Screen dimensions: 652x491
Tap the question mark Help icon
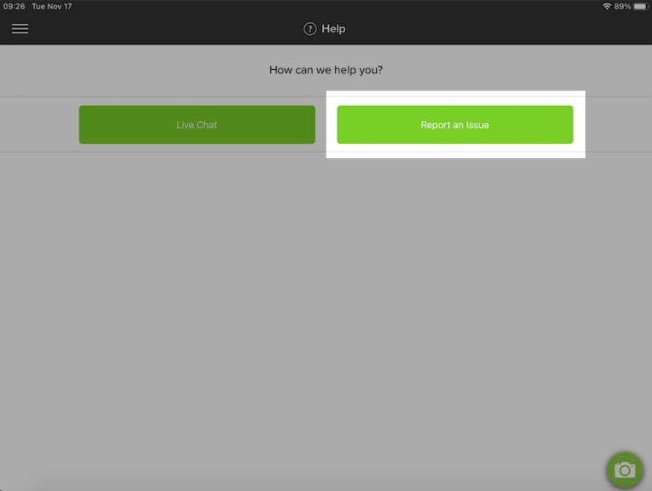click(310, 29)
